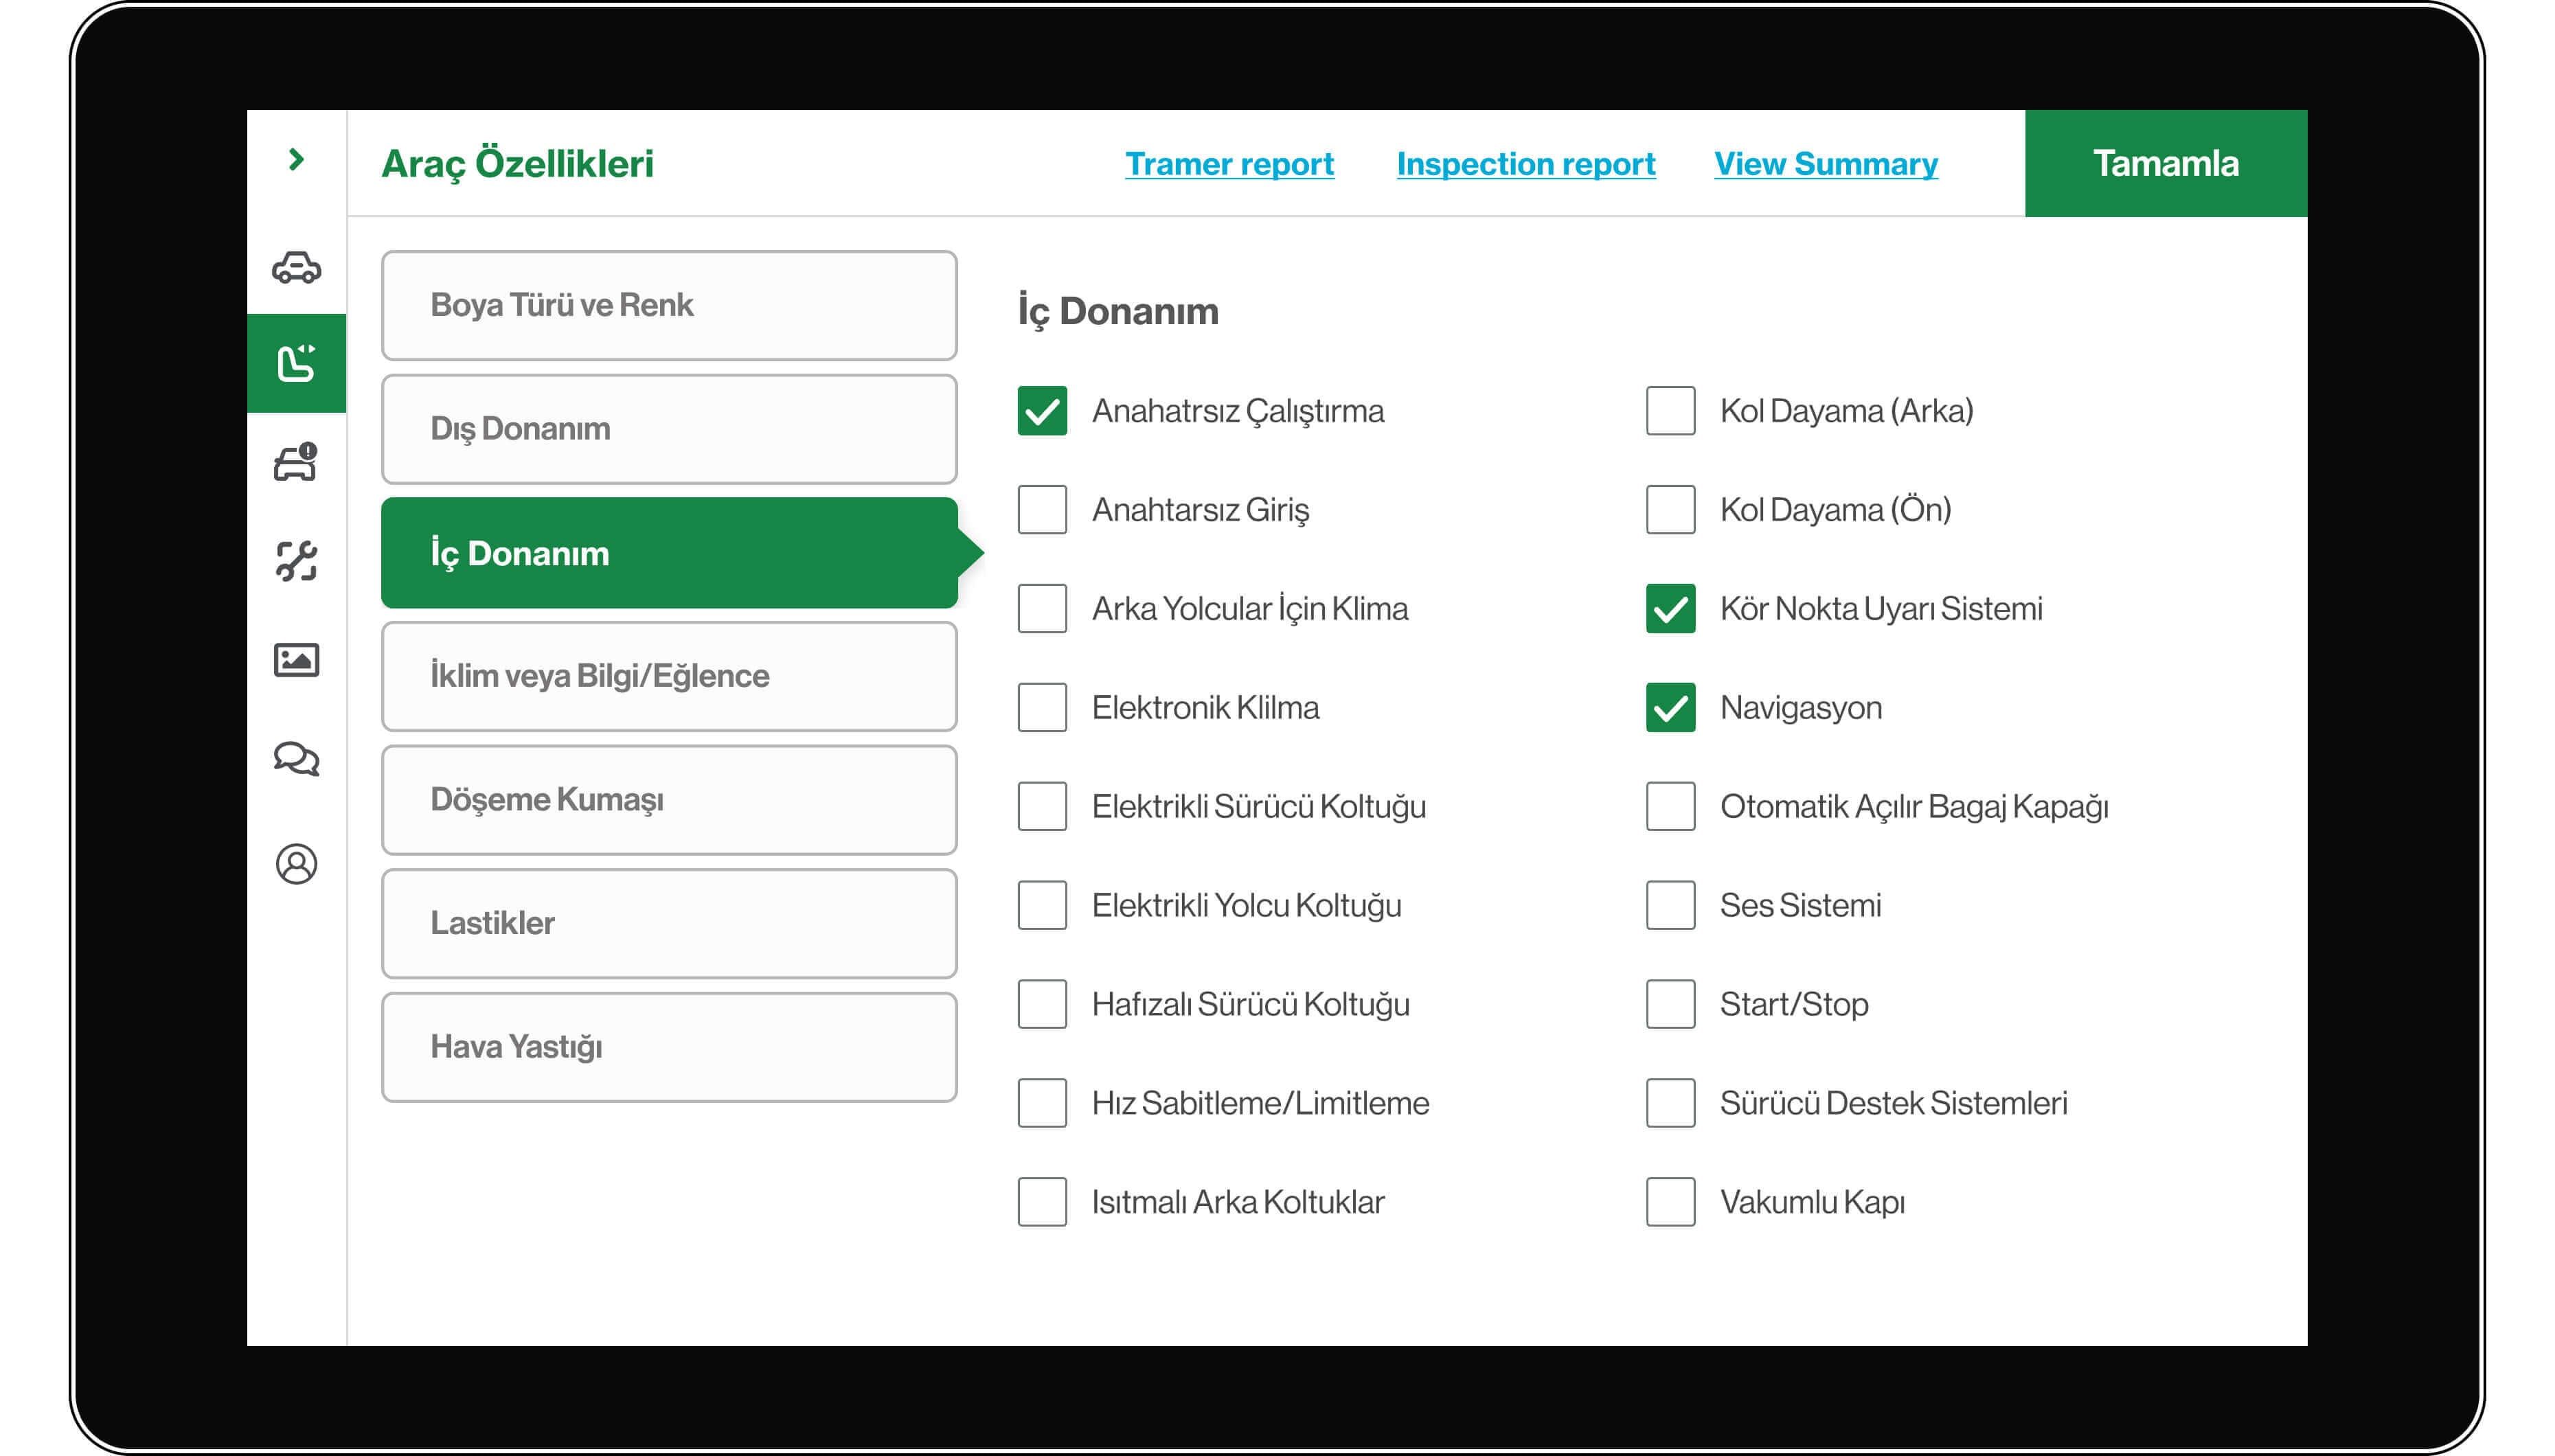Click the Tamamla button
2555x1456 pixels.
tap(2164, 162)
